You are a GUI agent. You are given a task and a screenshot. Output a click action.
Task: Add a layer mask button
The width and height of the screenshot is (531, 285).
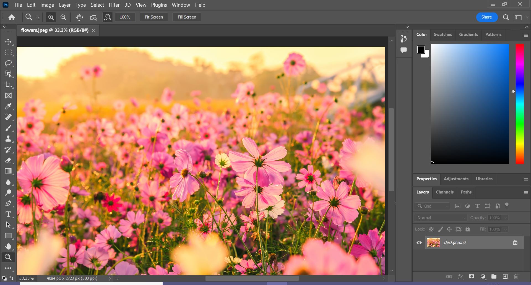click(472, 276)
